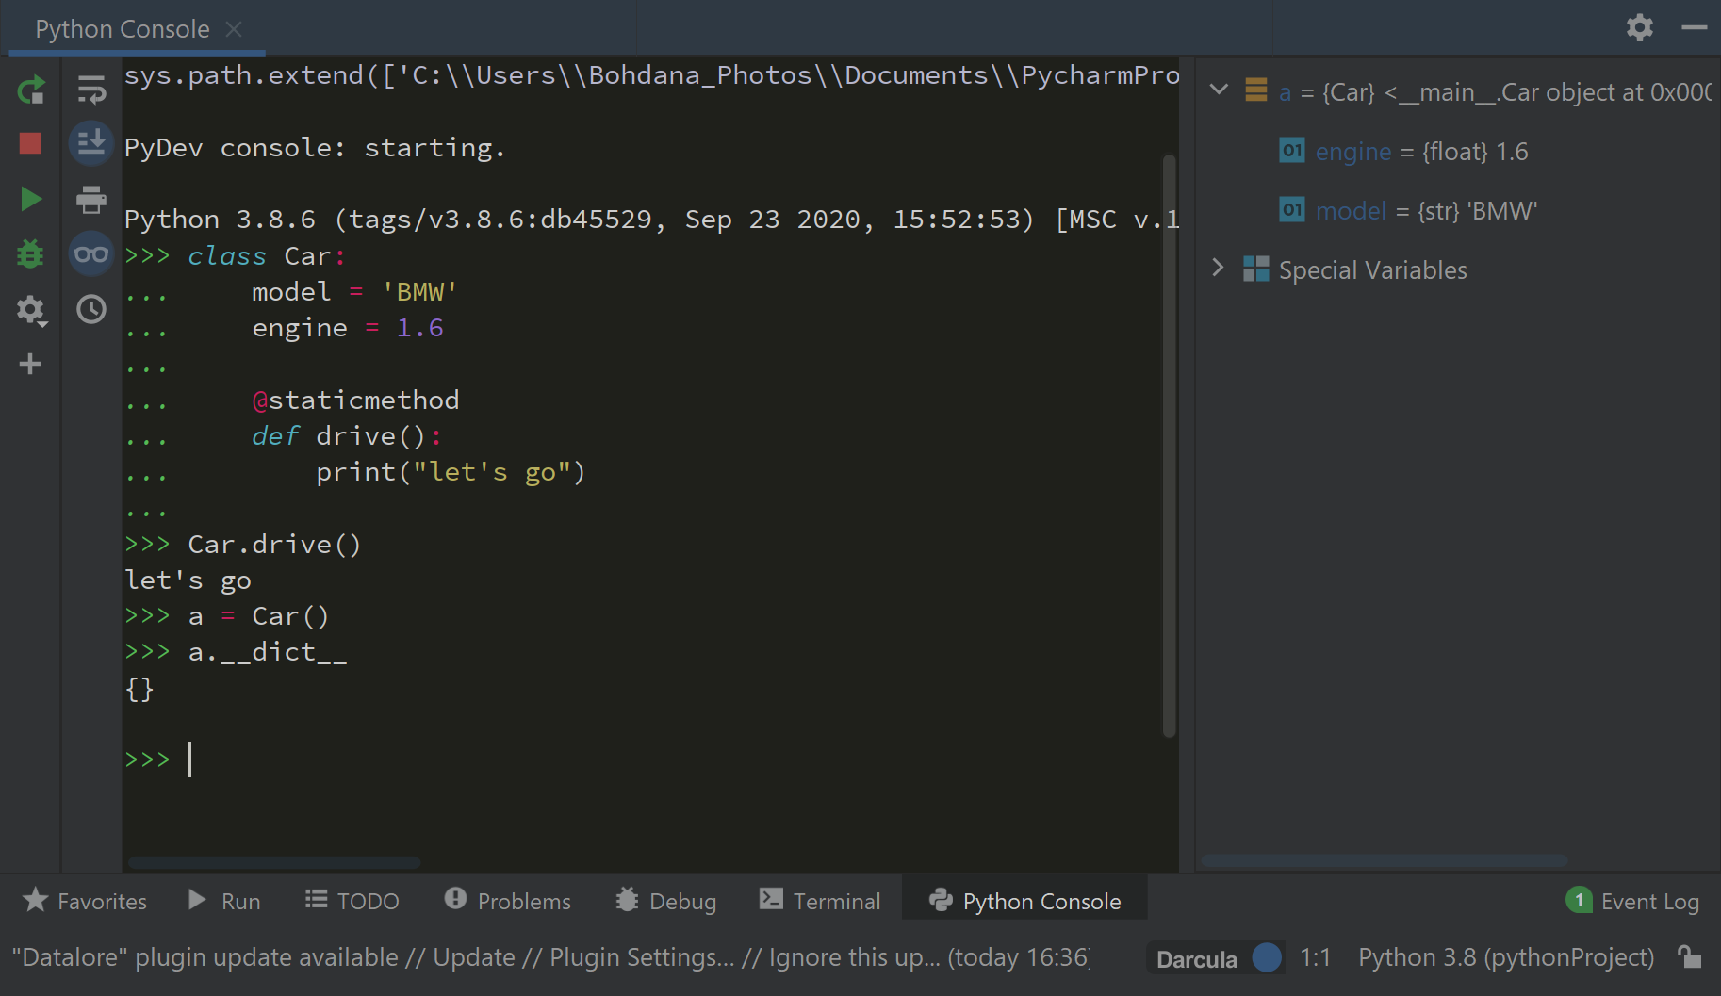Viewport: 1721px width, 996px height.
Task: Add new console with plus icon
Action: [x=30, y=364]
